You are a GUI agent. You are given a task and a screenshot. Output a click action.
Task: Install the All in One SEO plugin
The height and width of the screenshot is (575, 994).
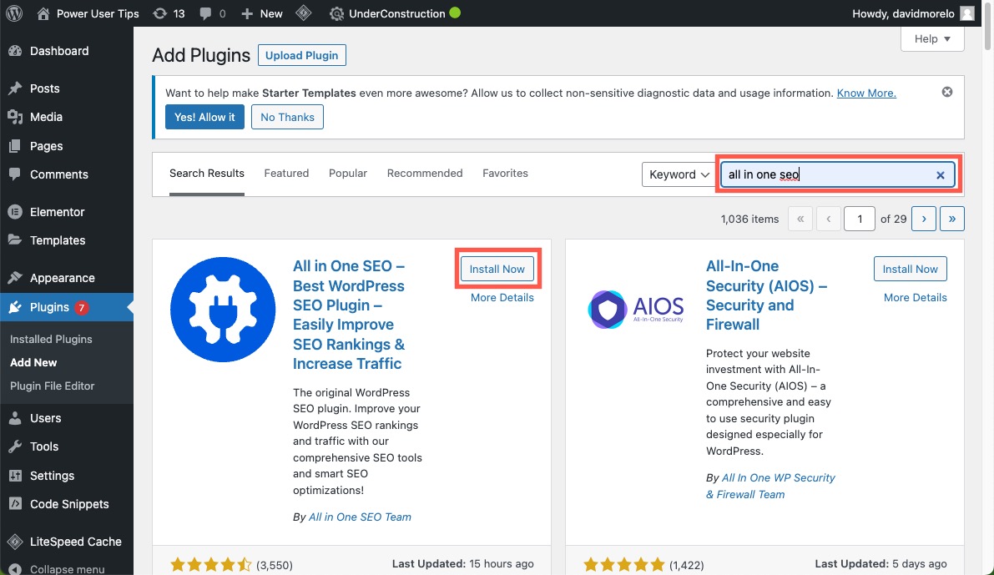(497, 269)
